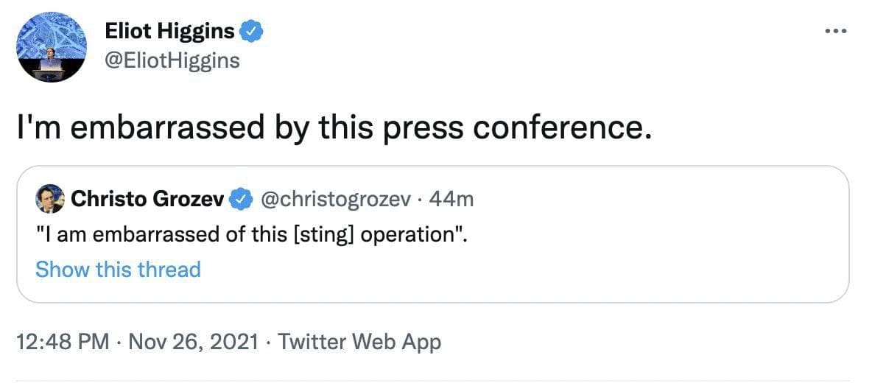Viewport: 872px width, 386px height.
Task: Click the word 'embarrassed' in main tweet
Action: (168, 127)
